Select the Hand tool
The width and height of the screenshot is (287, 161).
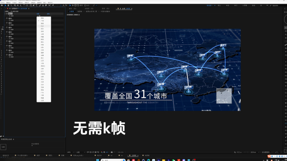[x=8, y=5]
